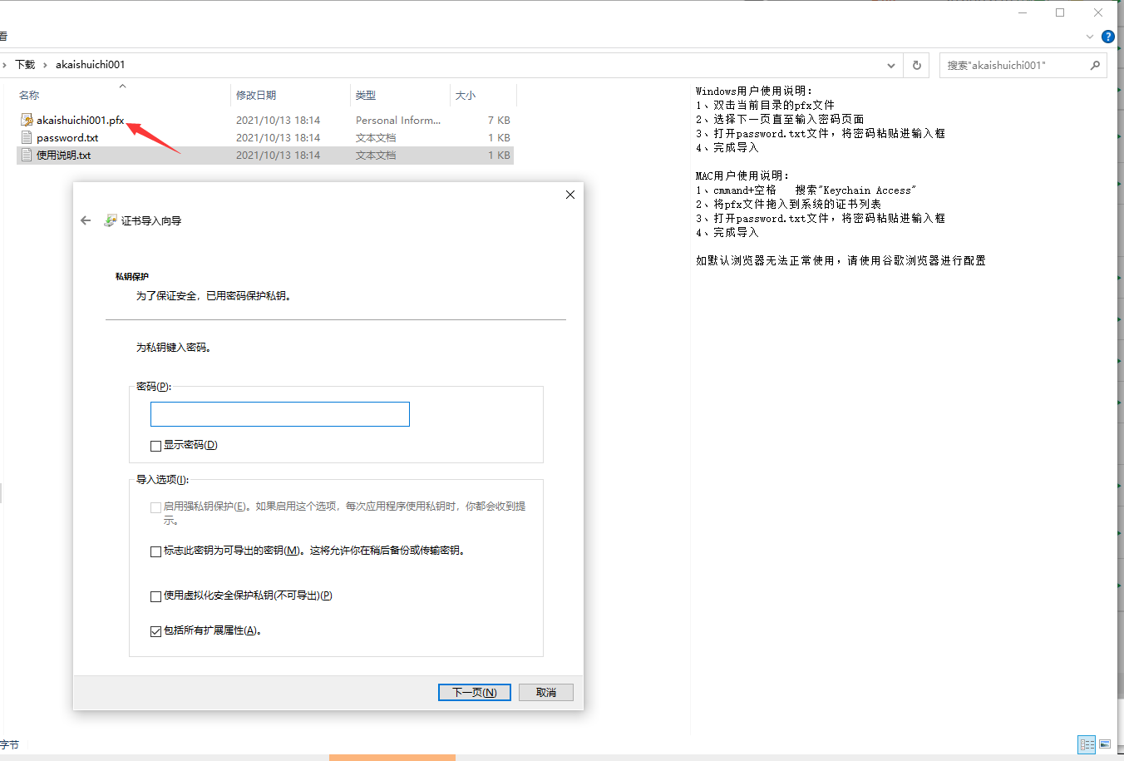Click the back arrow in the certificate wizard
The image size is (1124, 761).
coord(86,220)
